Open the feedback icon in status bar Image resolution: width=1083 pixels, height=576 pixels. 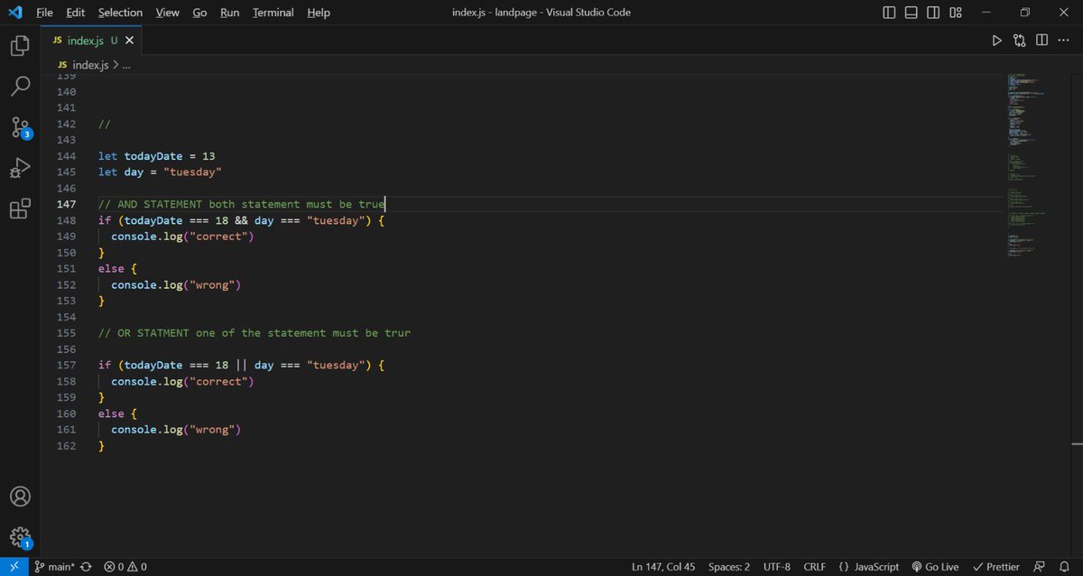point(1039,567)
